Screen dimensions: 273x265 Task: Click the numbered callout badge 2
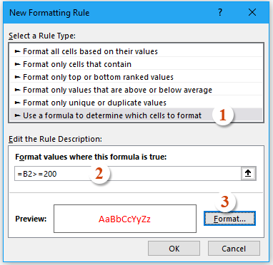(99, 174)
